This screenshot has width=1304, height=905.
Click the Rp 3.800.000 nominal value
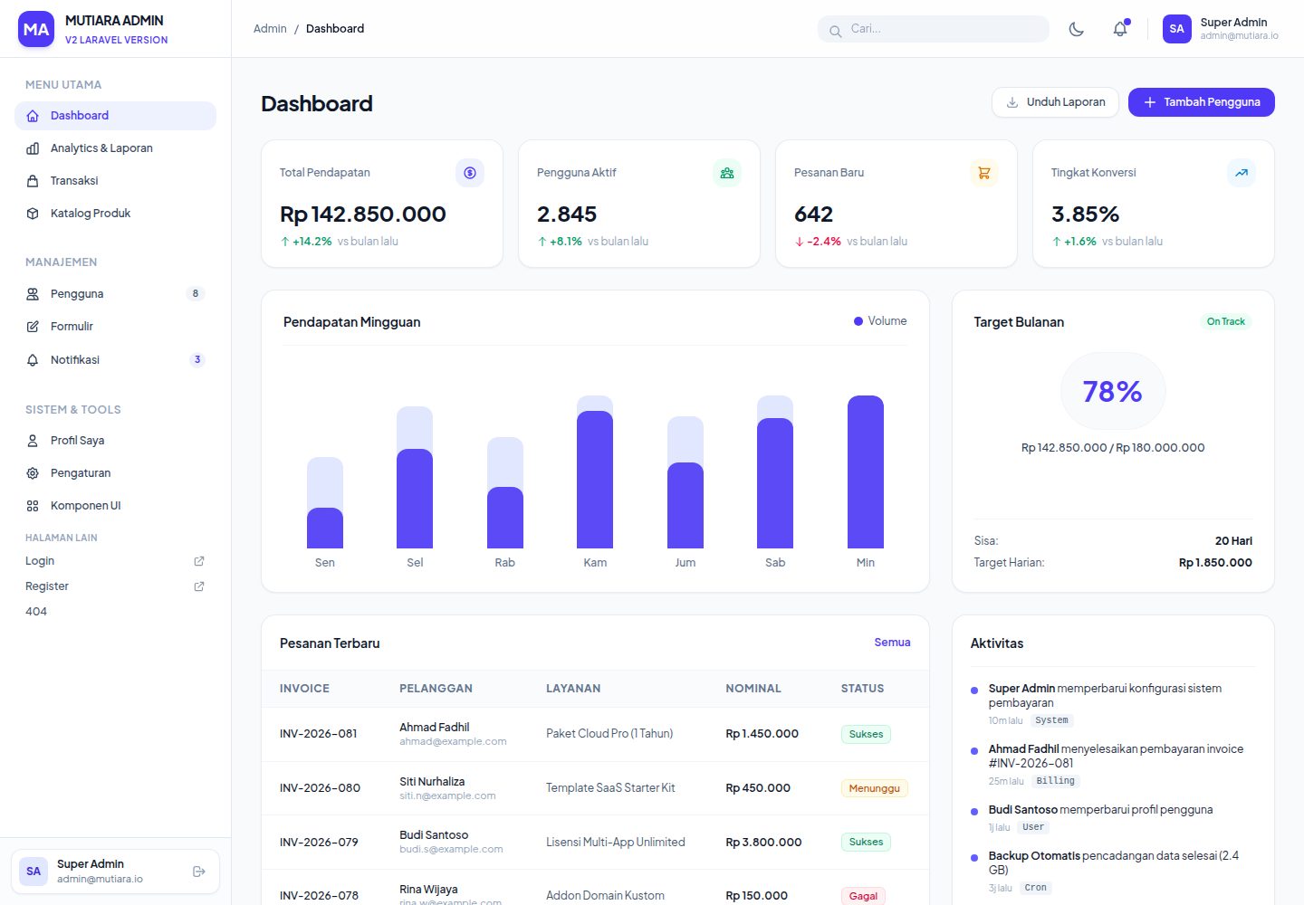coord(763,843)
